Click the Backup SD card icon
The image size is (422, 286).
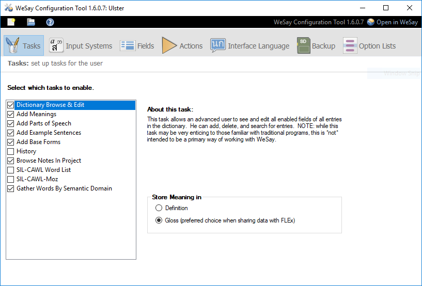[x=304, y=45]
